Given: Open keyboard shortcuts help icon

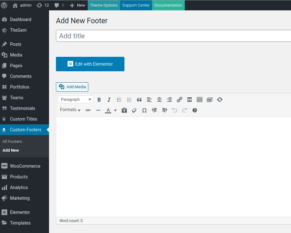Looking at the screenshot, I should pyautogui.click(x=195, y=110).
